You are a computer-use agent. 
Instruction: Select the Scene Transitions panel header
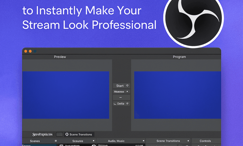(168, 141)
